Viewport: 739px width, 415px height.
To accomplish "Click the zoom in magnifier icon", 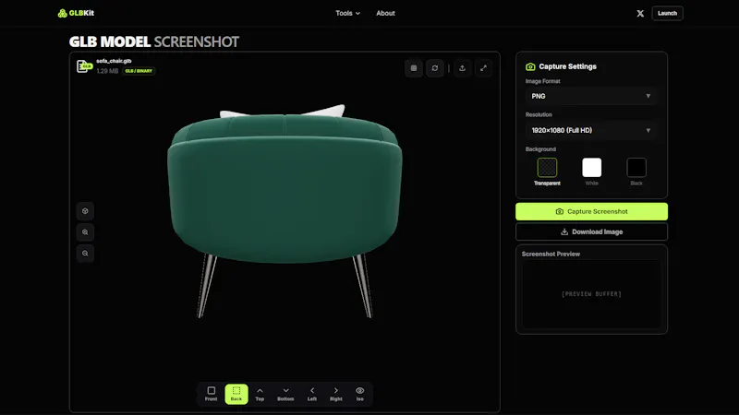I will point(85,232).
